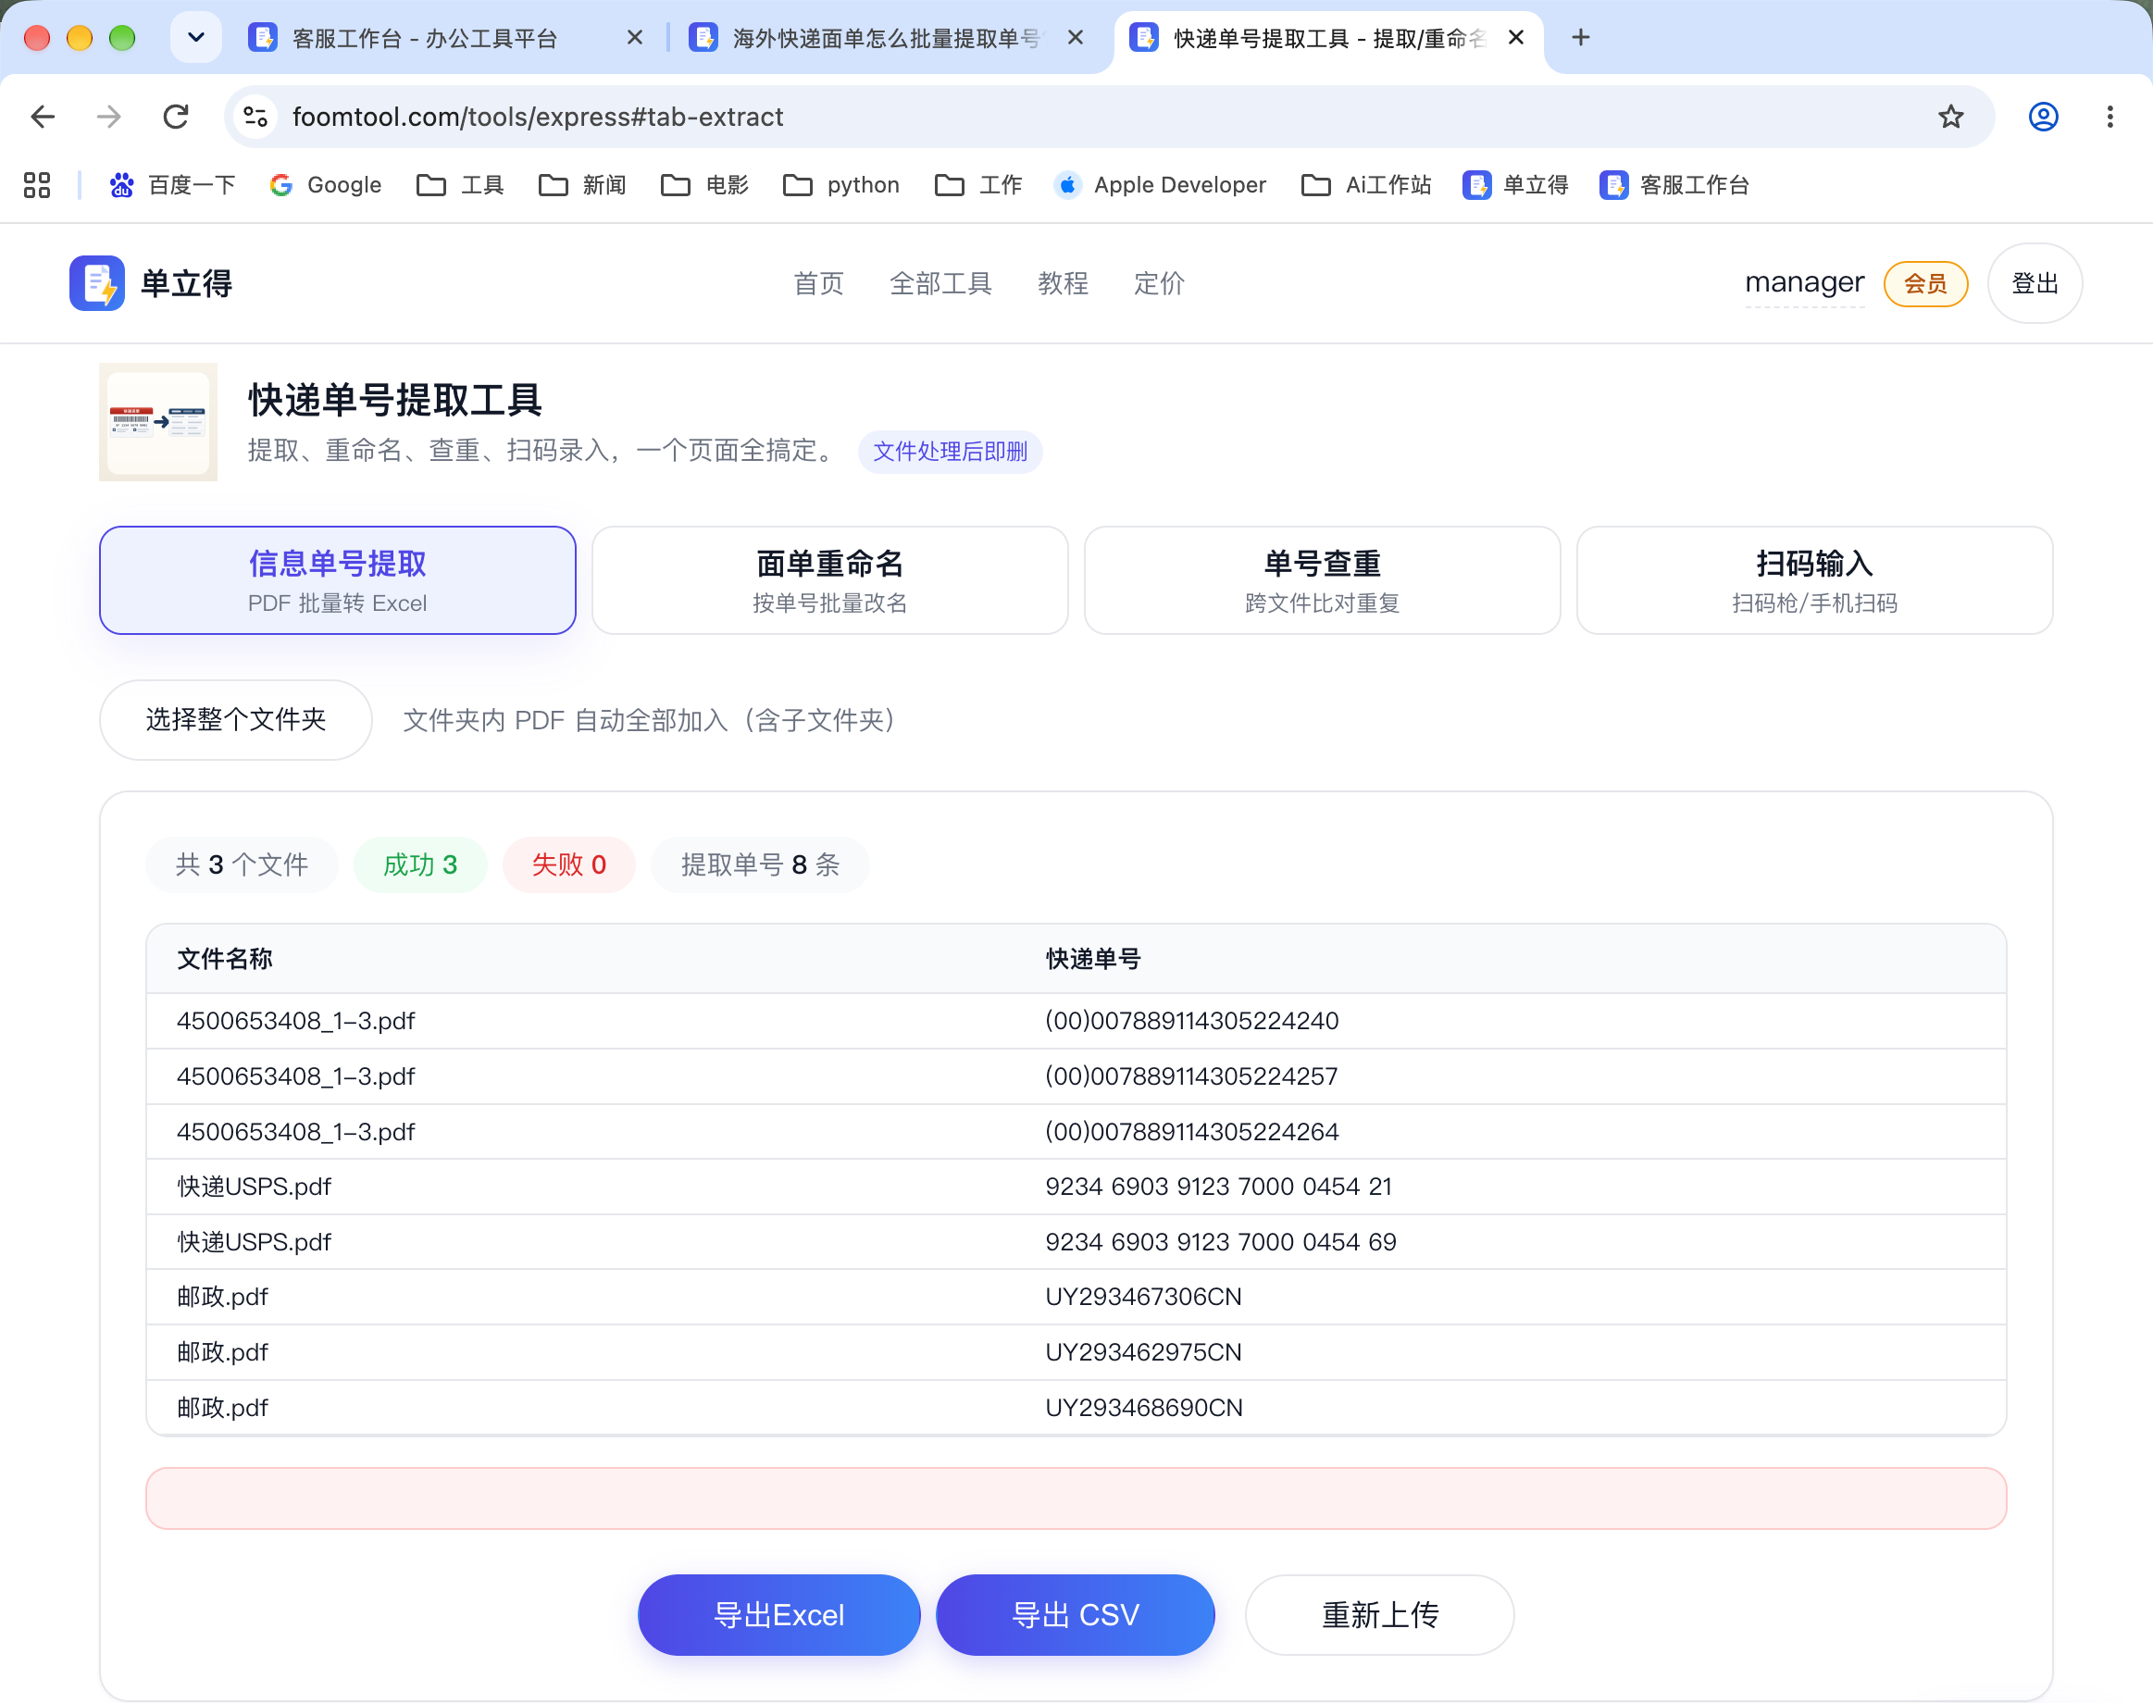Click the 导出Excel button
Image resolution: width=2153 pixels, height=1703 pixels.
coord(778,1615)
